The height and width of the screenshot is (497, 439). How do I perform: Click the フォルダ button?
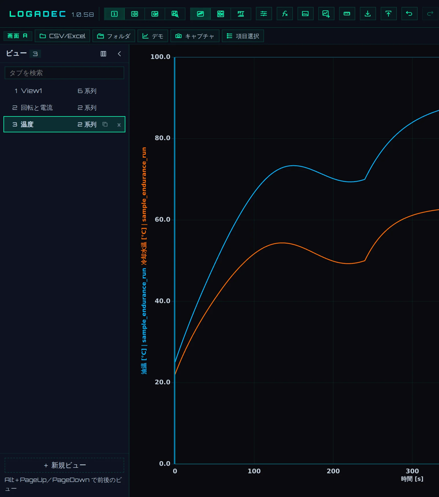[x=114, y=36]
